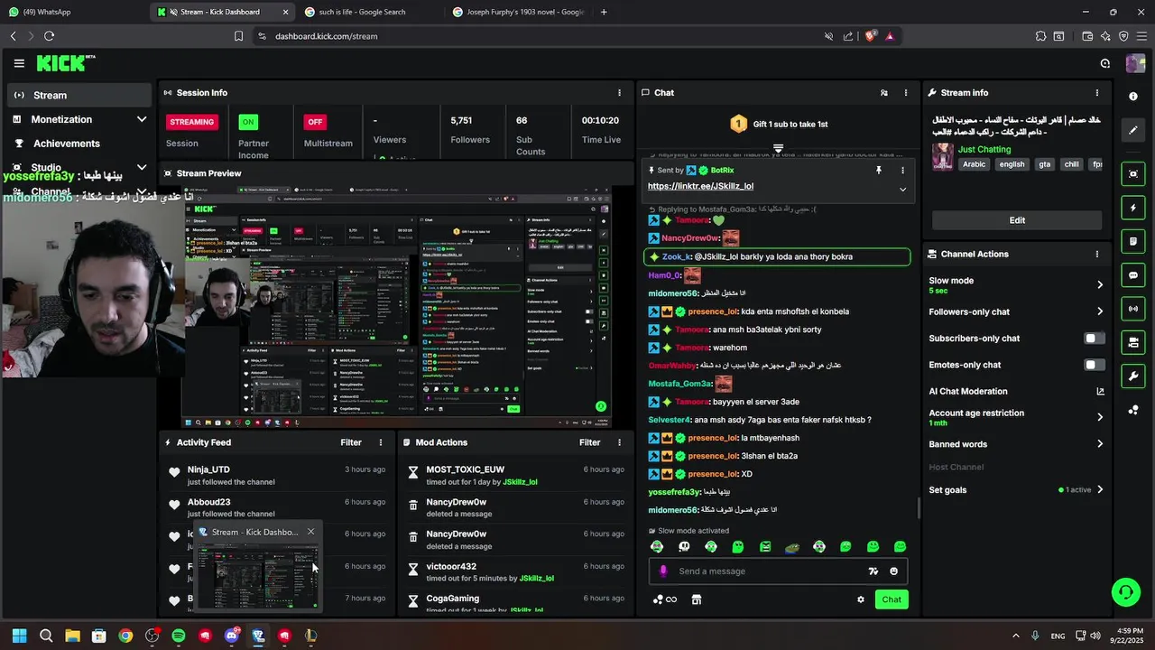Open Discord from the taskbar
The width and height of the screenshot is (1155, 650).
(232, 636)
